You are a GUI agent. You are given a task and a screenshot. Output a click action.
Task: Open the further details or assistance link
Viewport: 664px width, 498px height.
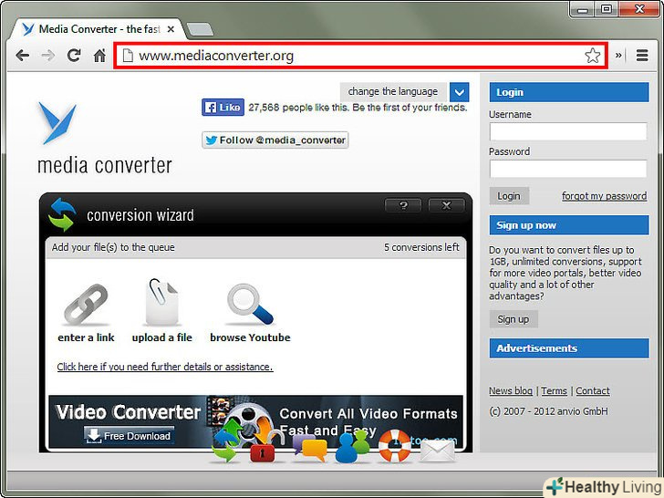pyautogui.click(x=165, y=367)
